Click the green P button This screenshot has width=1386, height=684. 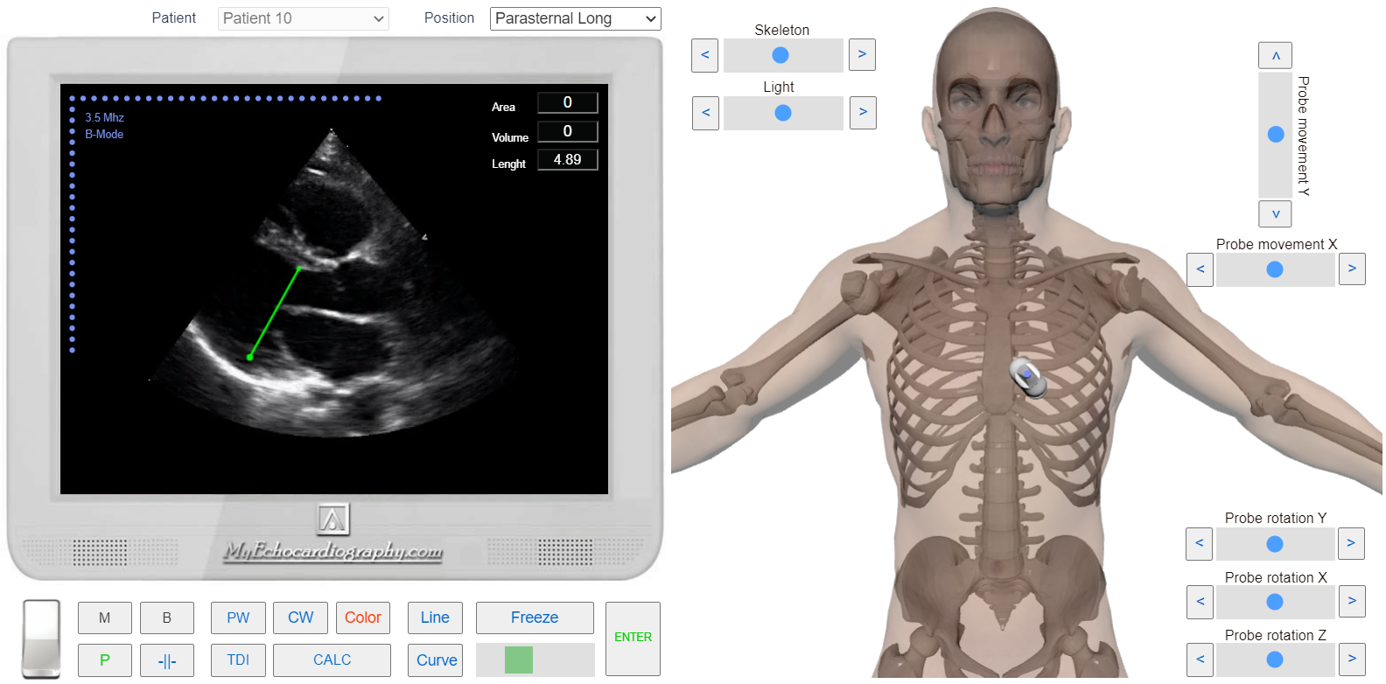click(105, 660)
